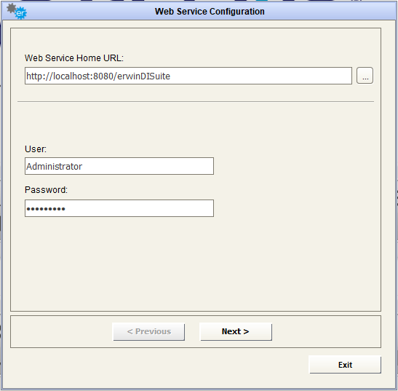
Task: Click the blank space left of Exit
Action: tap(157, 365)
